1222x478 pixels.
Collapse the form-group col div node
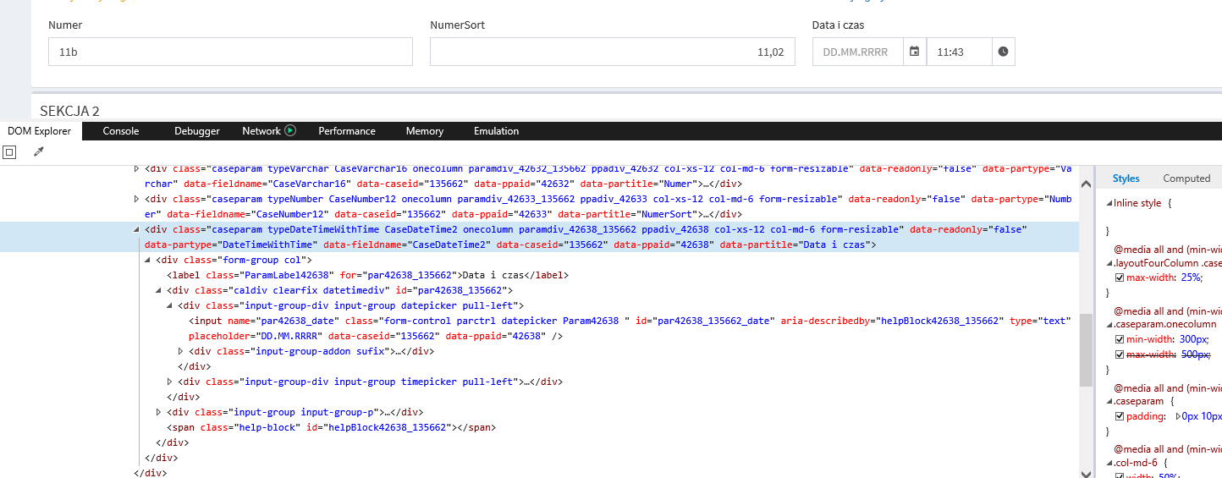coord(149,261)
